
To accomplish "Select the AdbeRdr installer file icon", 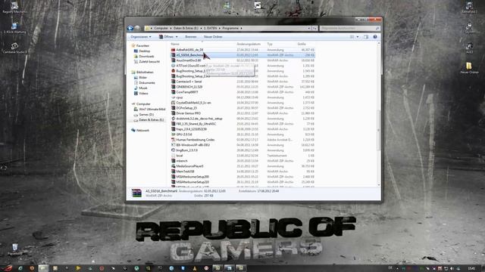I will point(174,50).
